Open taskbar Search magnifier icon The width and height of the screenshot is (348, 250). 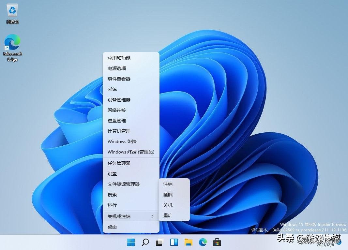tap(145, 242)
